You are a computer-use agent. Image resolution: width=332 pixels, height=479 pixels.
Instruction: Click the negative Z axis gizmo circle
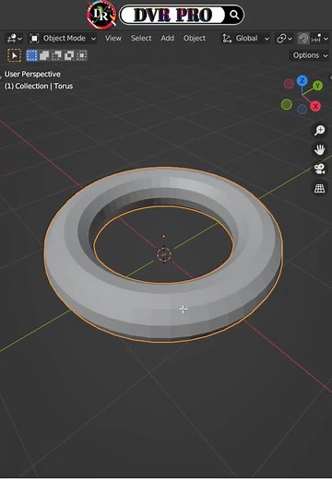click(x=302, y=109)
